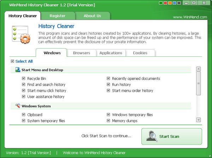The image size is (212, 158).
Task: Switch to the red color theme
Action: click(166, 4)
